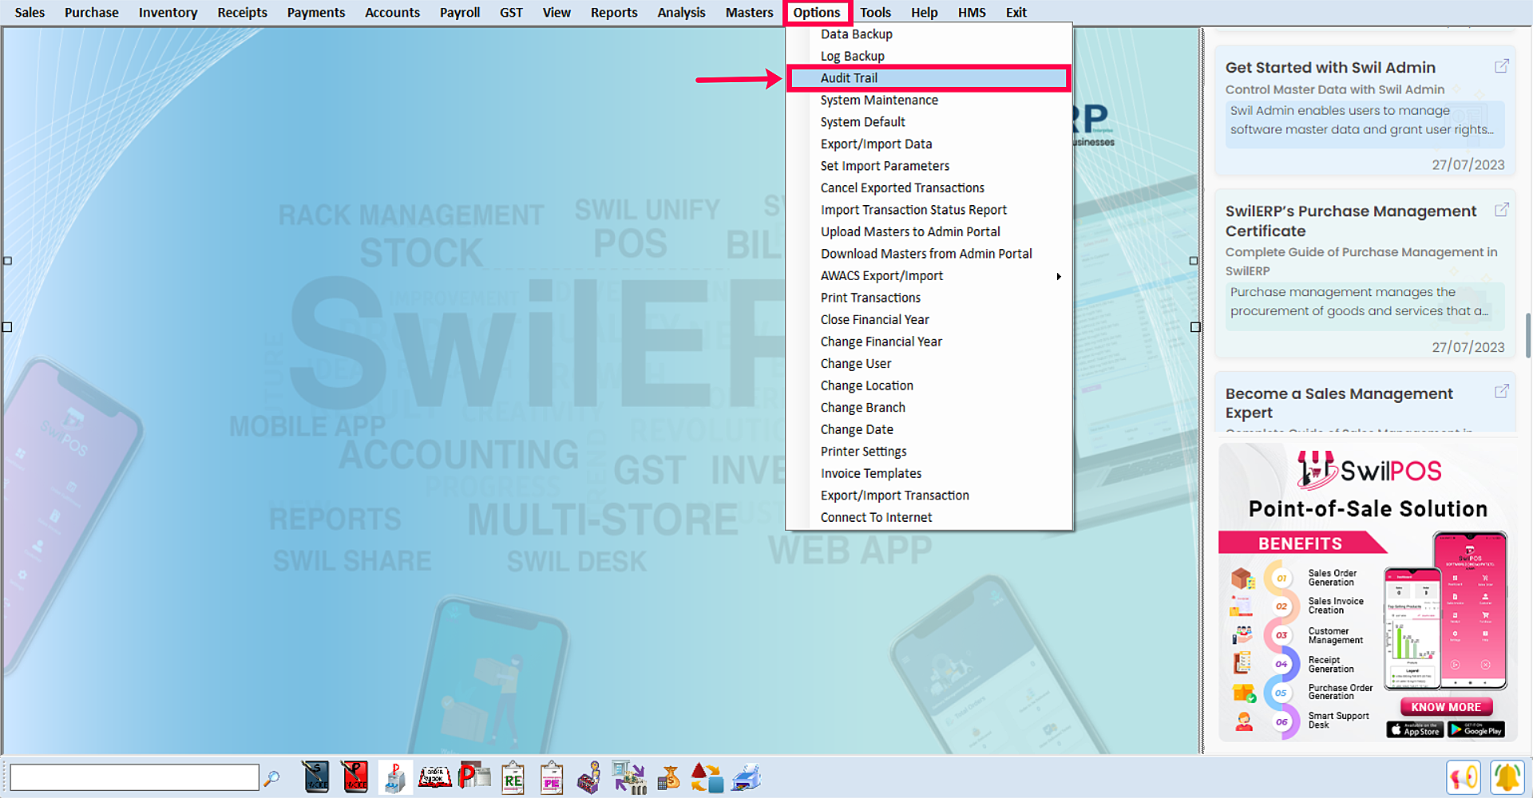Choose Upload Masters to Admin Portal

pyautogui.click(x=929, y=231)
